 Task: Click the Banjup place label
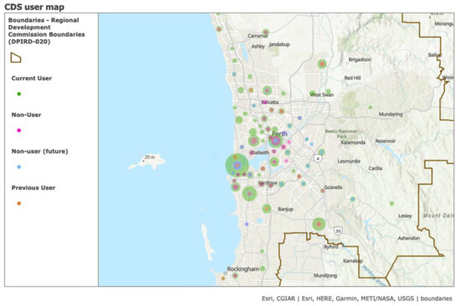(285, 209)
